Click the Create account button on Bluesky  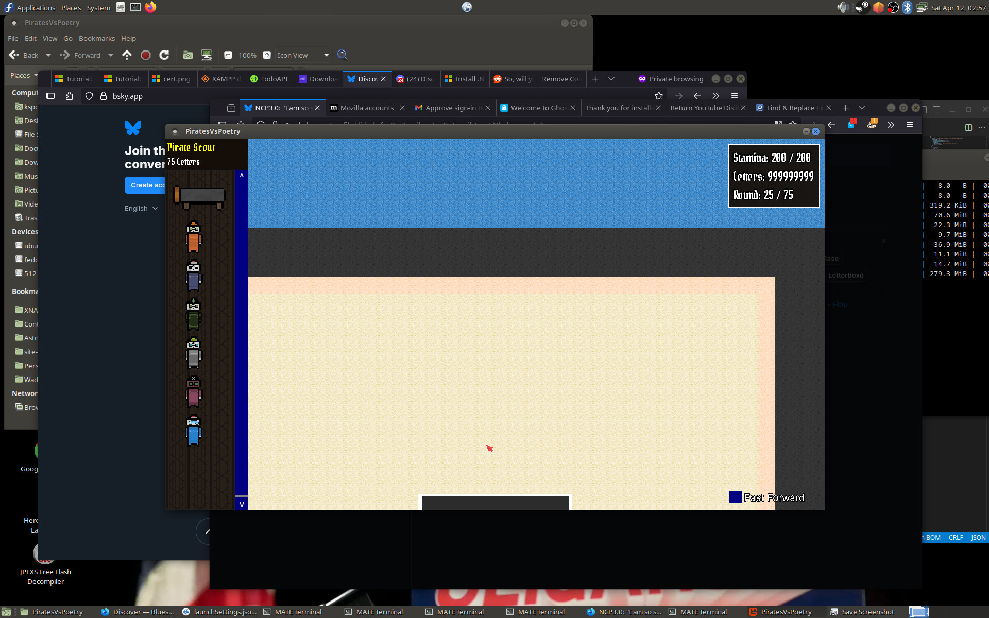[145, 185]
